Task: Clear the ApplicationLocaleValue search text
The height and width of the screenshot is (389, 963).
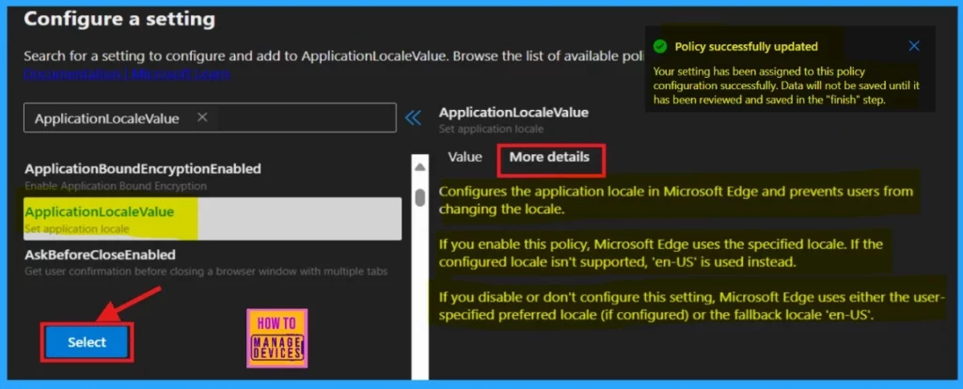Action: (x=202, y=117)
